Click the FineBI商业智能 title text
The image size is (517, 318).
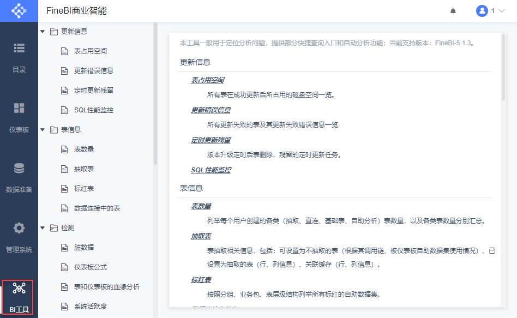click(76, 11)
